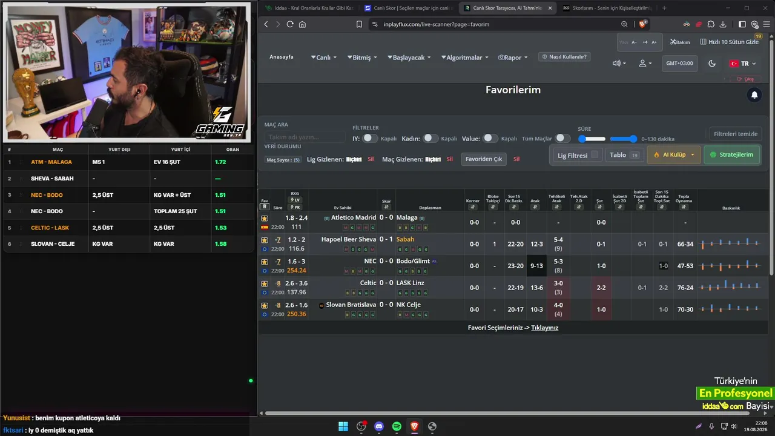The height and width of the screenshot is (436, 775).
Task: Toggle the Kadın filter switch
Action: click(430, 139)
